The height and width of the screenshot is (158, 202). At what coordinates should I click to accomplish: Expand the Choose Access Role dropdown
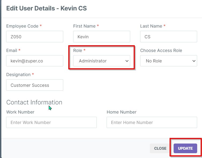(x=169, y=61)
